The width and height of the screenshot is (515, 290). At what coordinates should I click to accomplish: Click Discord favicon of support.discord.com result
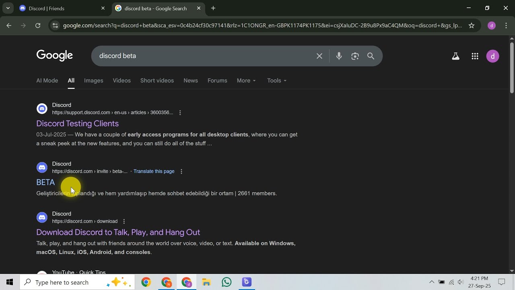42,109
